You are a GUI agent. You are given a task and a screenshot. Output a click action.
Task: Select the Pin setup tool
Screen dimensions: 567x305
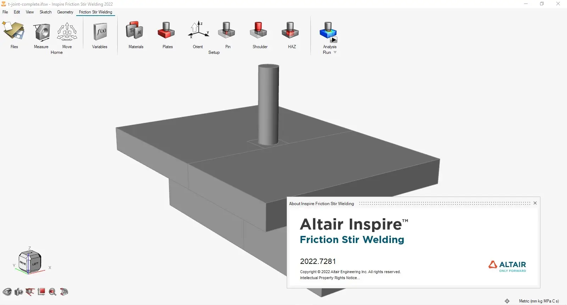[x=226, y=30]
